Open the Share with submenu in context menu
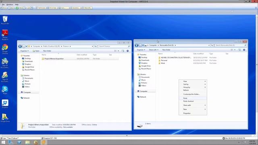The image size is (258, 145). (x=193, y=105)
